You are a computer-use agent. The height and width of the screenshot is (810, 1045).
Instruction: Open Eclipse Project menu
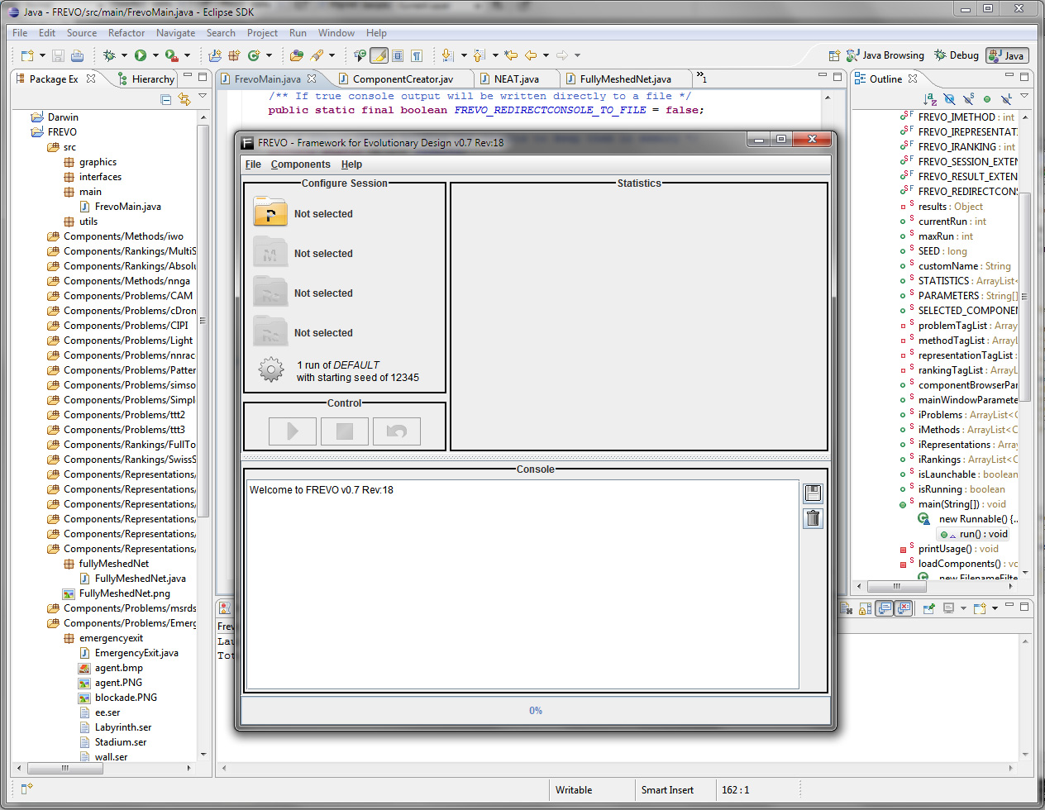click(x=262, y=33)
